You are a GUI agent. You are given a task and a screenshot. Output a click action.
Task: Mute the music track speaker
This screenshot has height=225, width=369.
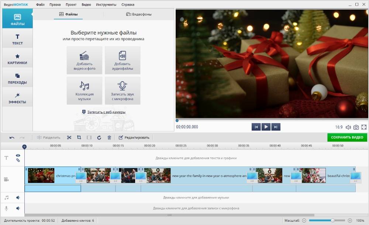pos(18,198)
